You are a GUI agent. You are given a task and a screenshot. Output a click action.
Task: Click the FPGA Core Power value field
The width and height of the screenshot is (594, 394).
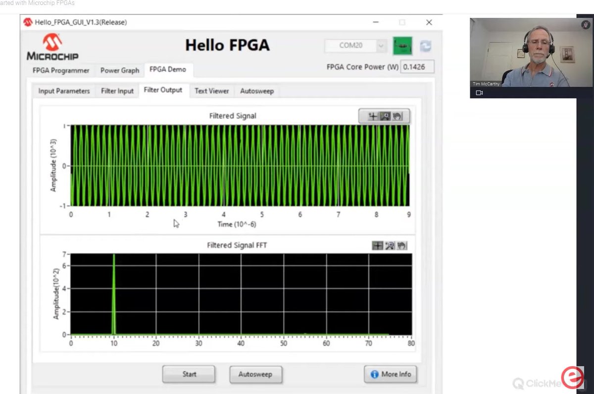click(x=417, y=67)
